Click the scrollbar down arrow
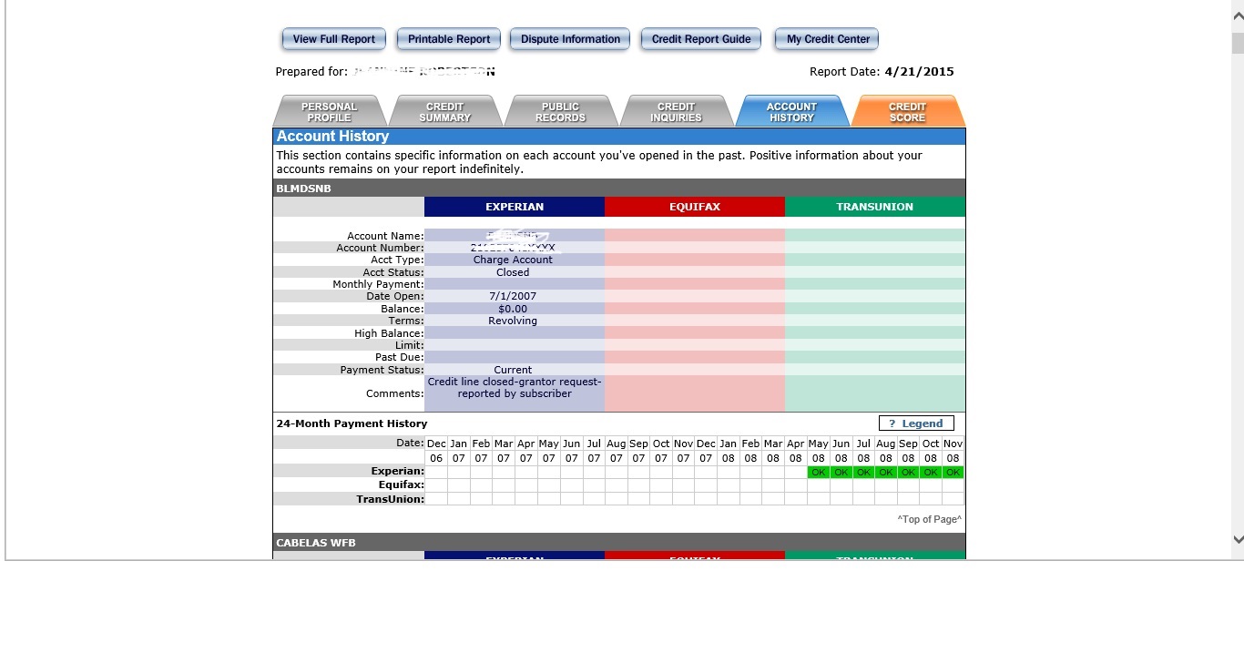This screenshot has height=663, width=1244. [1238, 539]
